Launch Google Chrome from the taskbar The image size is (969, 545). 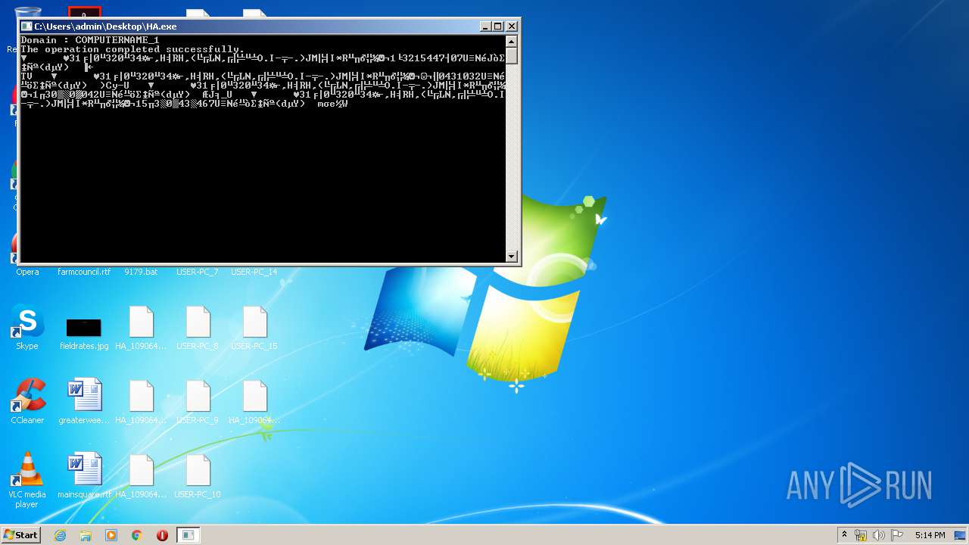pyautogui.click(x=137, y=535)
